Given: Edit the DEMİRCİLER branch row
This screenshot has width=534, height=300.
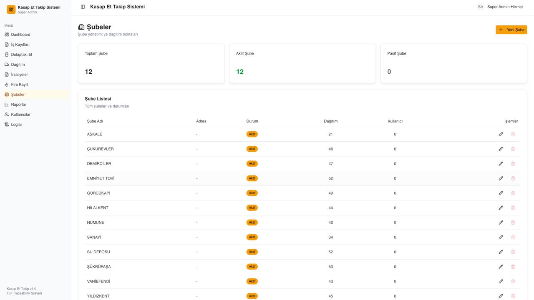Looking at the screenshot, I should [501, 164].
